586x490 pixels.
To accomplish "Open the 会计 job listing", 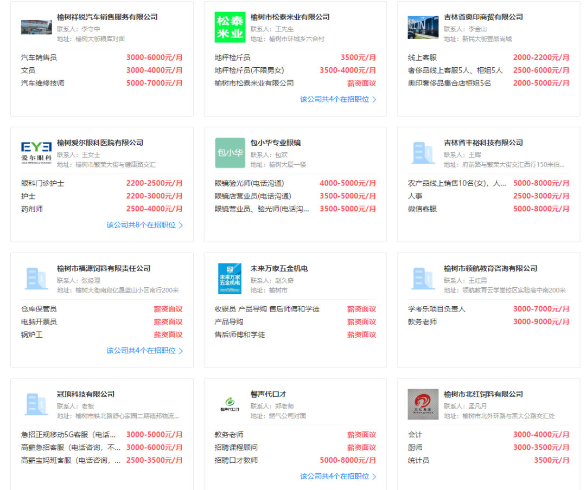I will [x=415, y=435].
